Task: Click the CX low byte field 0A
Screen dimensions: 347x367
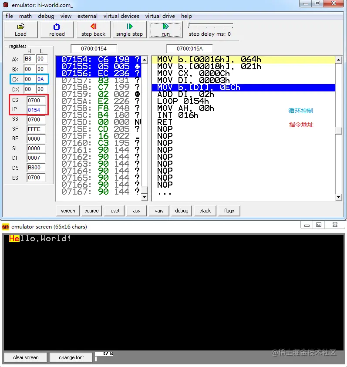Action: [x=42, y=79]
